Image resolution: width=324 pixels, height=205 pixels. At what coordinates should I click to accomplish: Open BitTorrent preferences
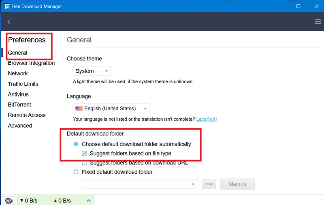19,105
